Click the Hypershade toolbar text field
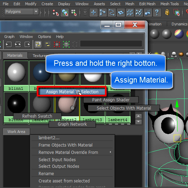The image size is (188, 188). click(111, 44)
